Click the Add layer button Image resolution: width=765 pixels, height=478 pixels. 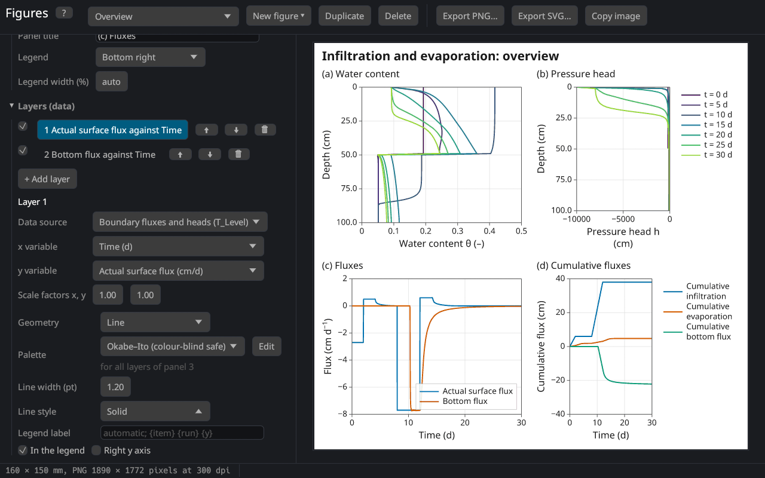click(x=47, y=179)
